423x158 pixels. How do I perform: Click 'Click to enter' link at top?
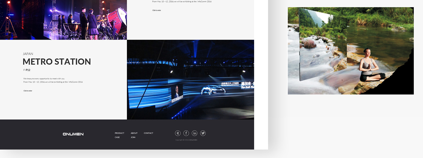coord(157,11)
